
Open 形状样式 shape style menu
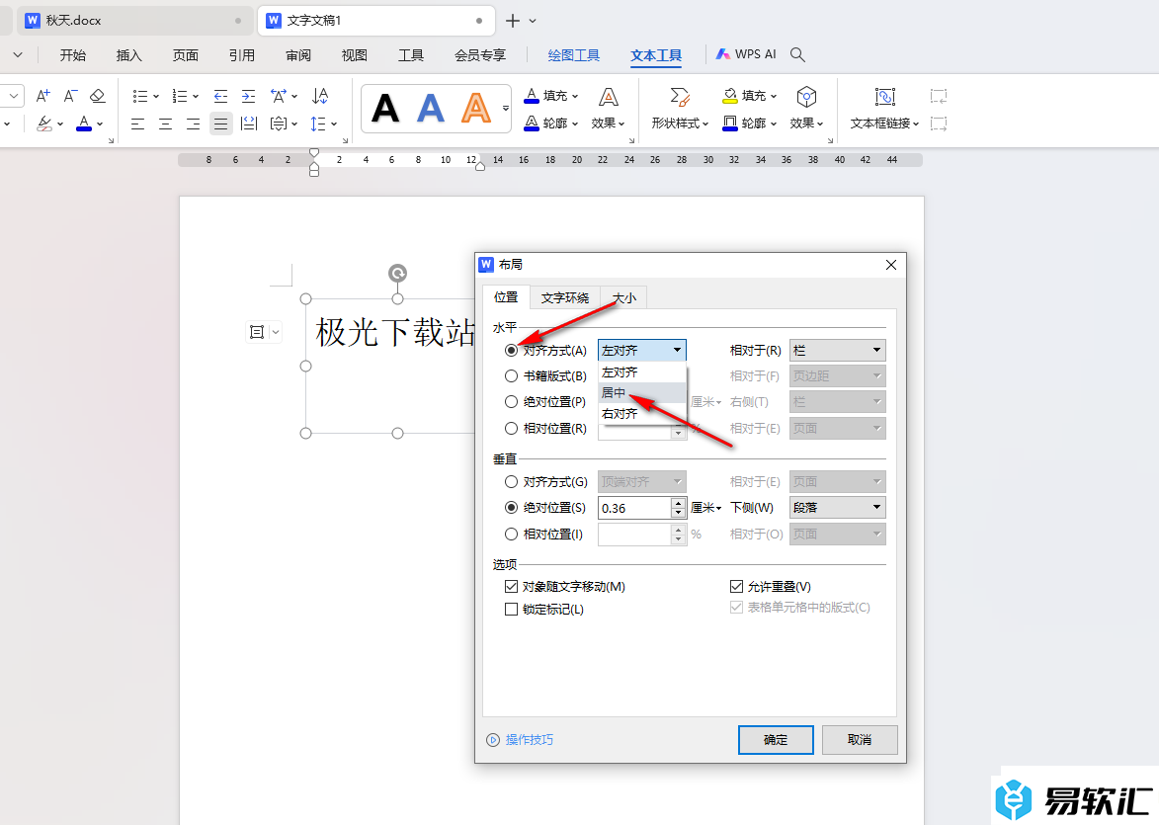(679, 109)
